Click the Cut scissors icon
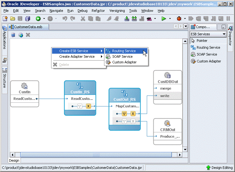The width and height of the screenshot is (235, 172). point(83,19)
